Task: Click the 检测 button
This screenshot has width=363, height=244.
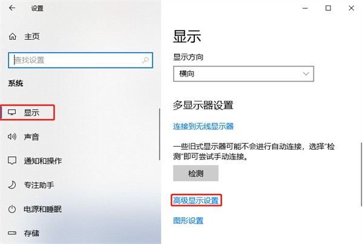Action: click(x=195, y=173)
